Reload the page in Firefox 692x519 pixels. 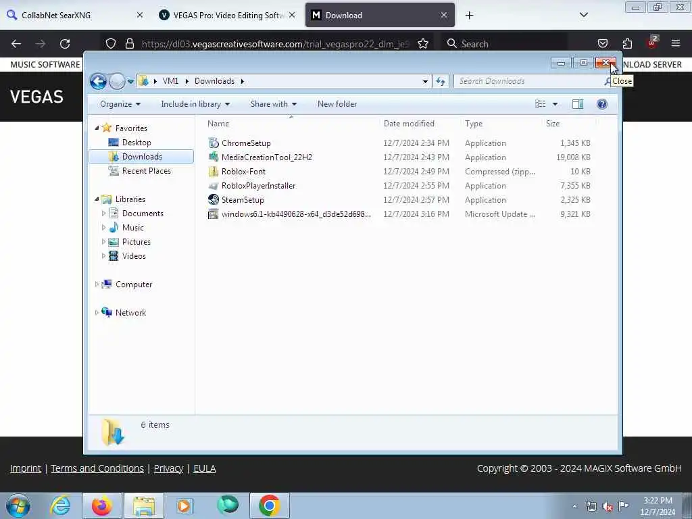coord(65,44)
